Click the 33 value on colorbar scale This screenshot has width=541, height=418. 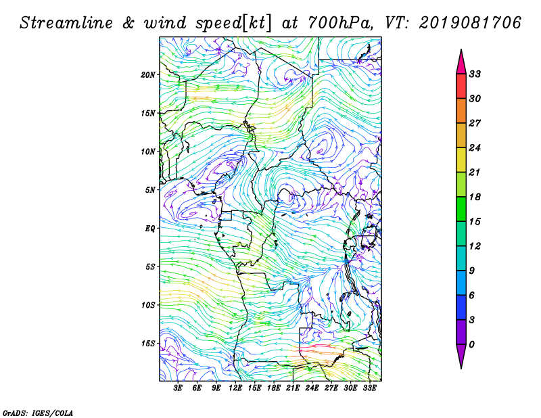coord(475,74)
